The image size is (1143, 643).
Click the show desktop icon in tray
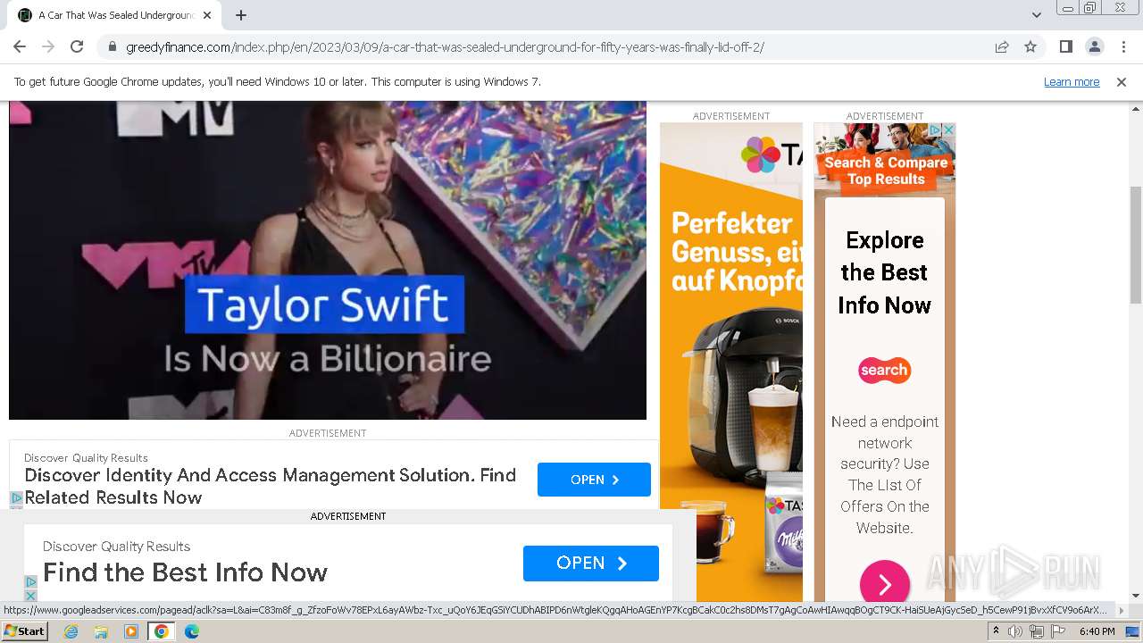coord(1132,631)
